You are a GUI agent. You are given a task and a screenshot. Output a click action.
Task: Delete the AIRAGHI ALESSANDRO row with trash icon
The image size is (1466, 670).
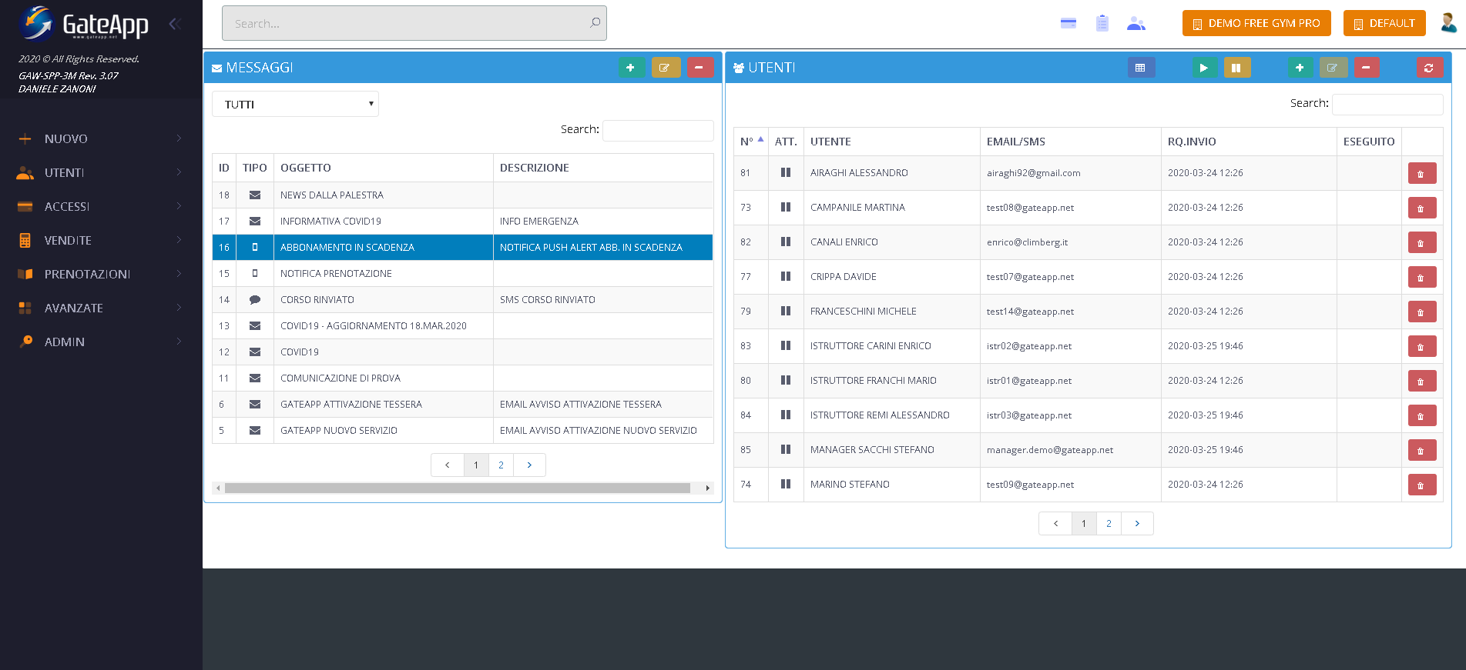click(x=1421, y=173)
